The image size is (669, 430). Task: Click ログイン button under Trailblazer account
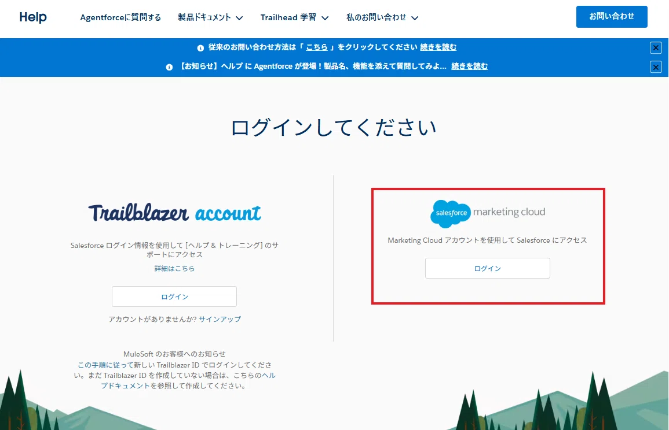pyautogui.click(x=174, y=296)
